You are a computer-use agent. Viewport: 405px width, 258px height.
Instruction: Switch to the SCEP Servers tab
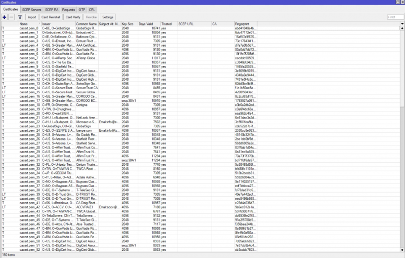(x=32, y=10)
